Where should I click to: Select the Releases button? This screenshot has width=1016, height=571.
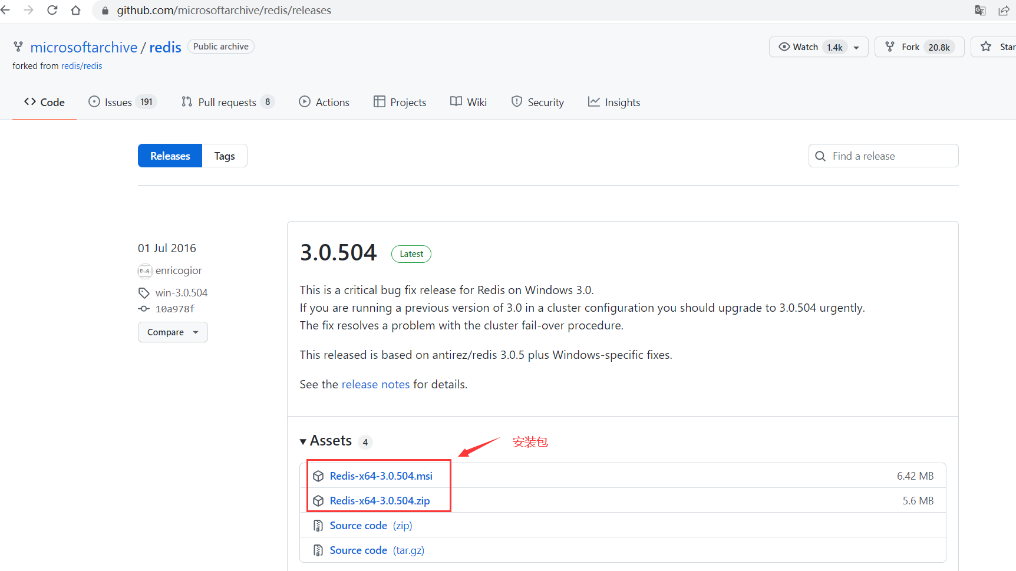tap(170, 156)
